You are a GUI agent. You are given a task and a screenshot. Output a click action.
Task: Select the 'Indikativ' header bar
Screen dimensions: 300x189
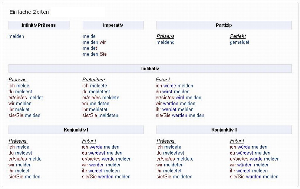150,69
